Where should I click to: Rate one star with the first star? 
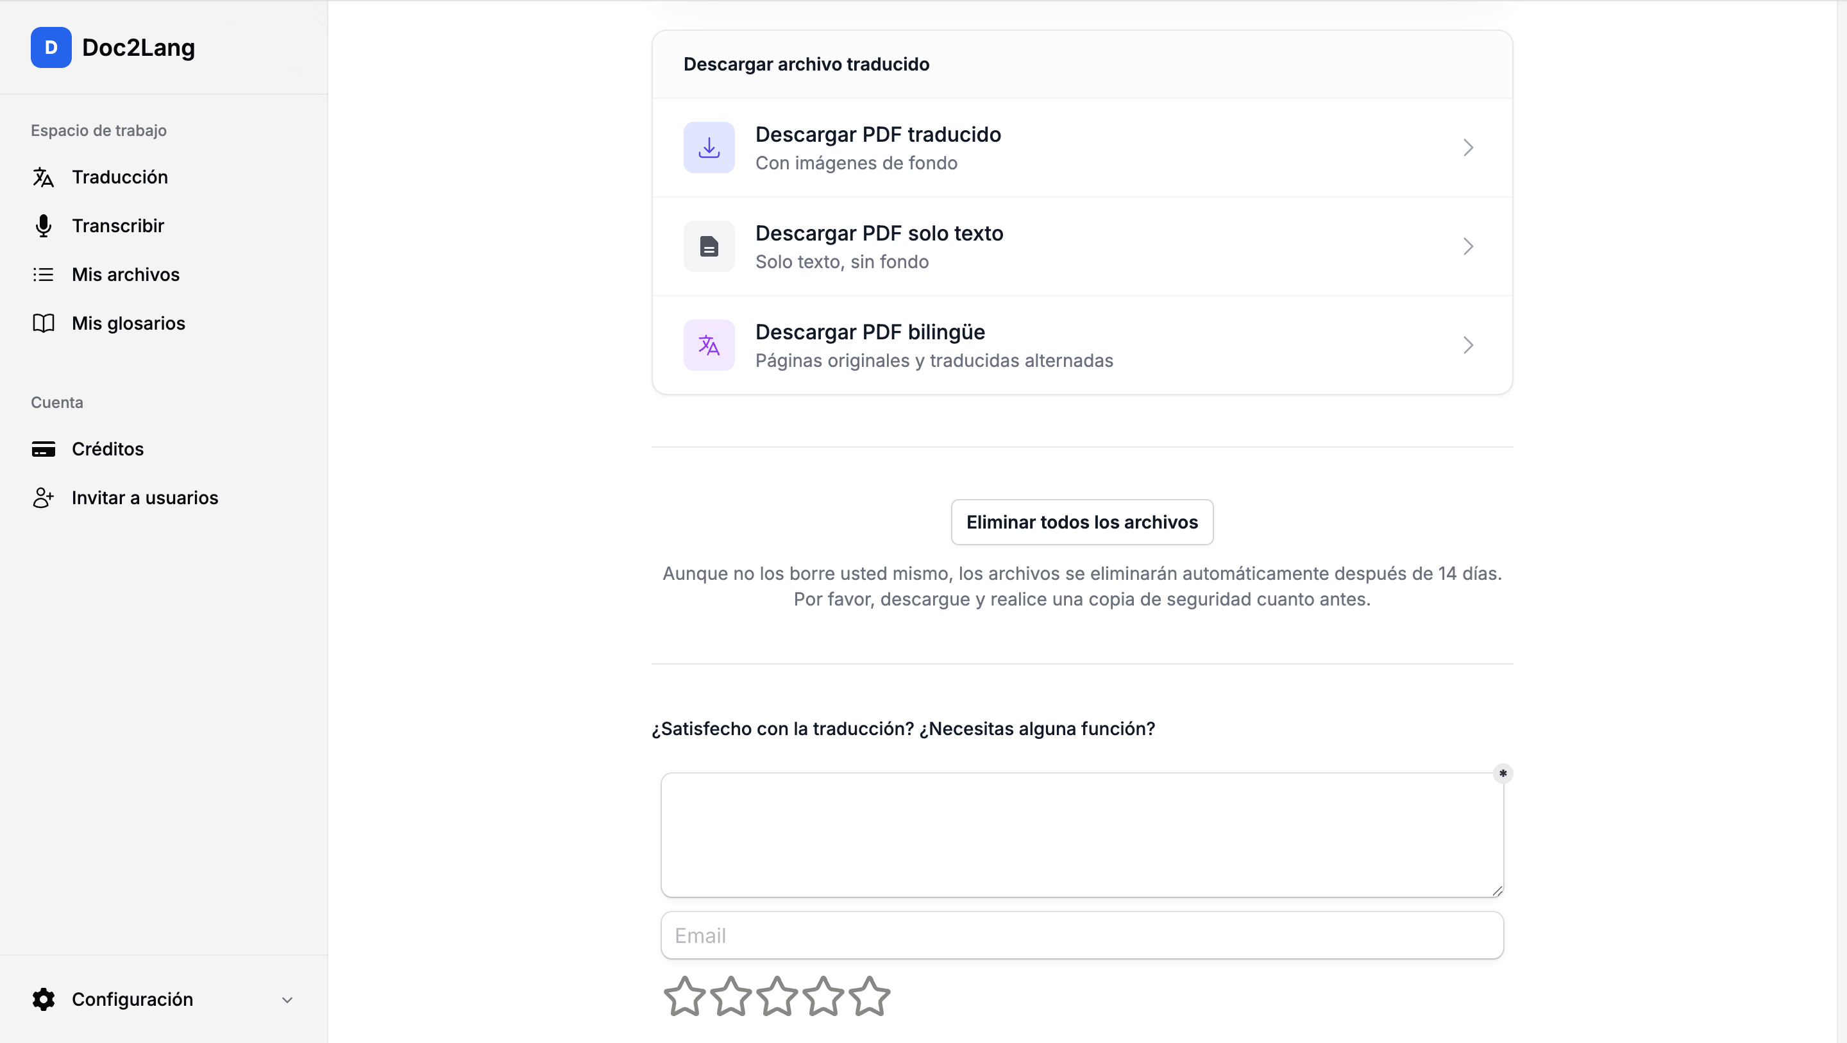coord(685,996)
